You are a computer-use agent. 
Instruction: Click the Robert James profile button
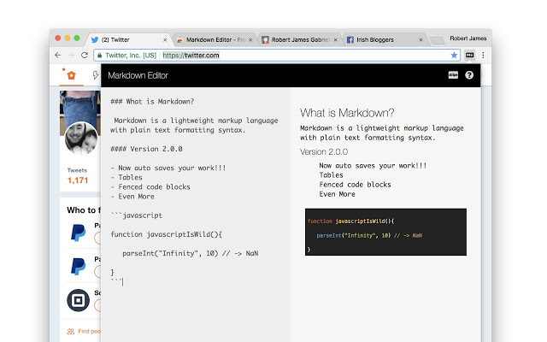[468, 38]
